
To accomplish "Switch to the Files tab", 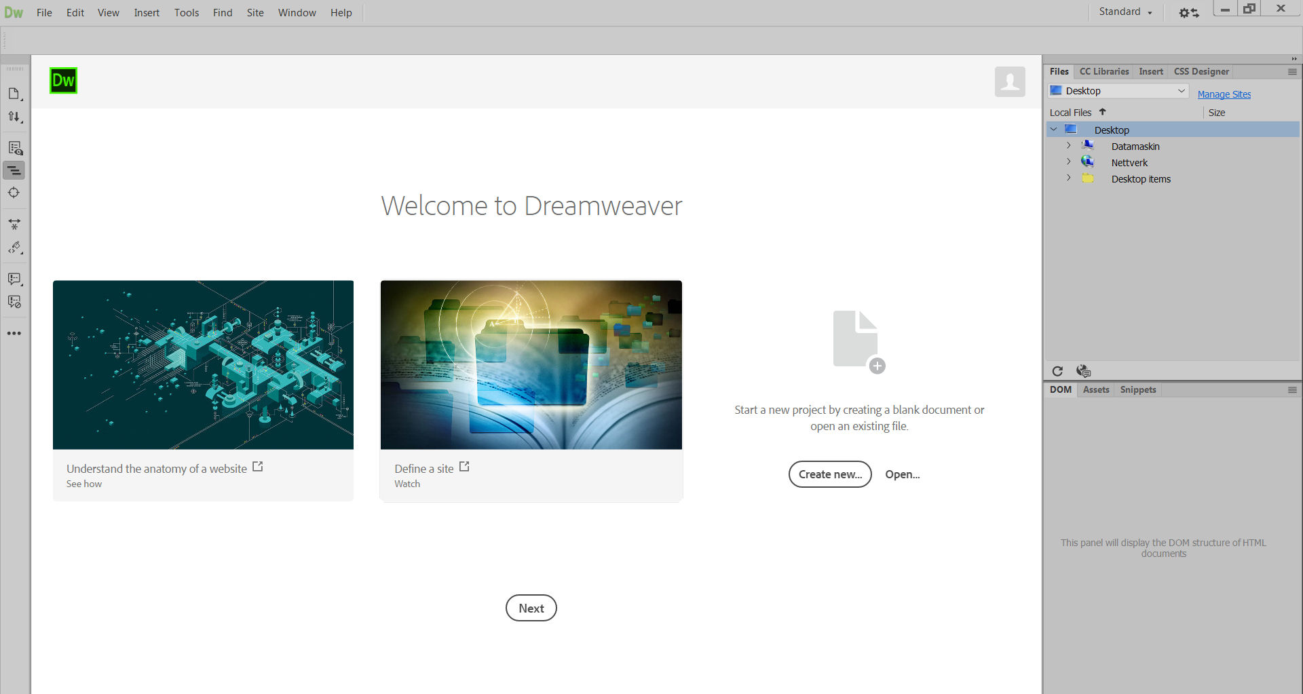I will point(1059,71).
